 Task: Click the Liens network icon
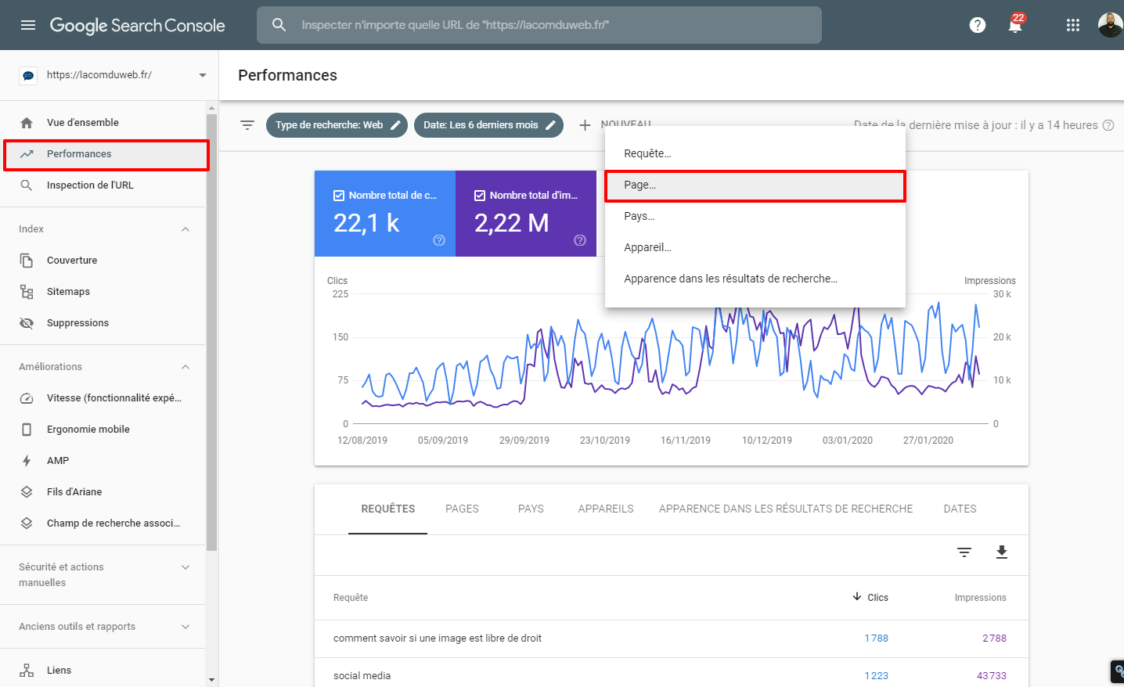[x=27, y=671]
